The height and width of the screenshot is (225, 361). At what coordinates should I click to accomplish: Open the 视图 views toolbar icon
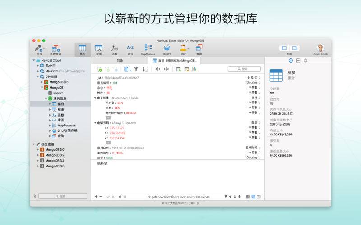[98, 50]
